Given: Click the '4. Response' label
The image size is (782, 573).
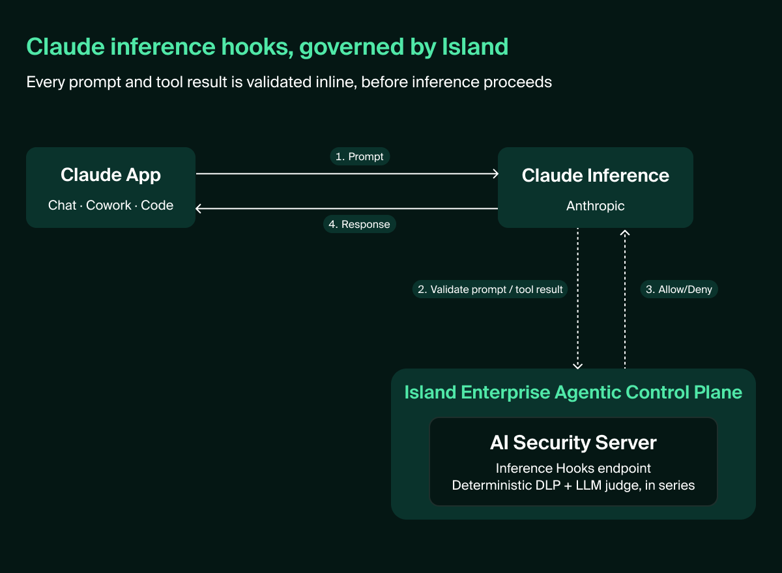Looking at the screenshot, I should pos(360,224).
